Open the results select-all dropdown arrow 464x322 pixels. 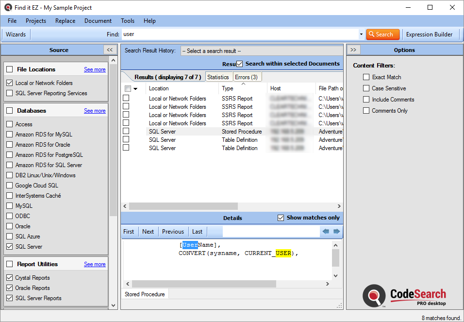[135, 88]
